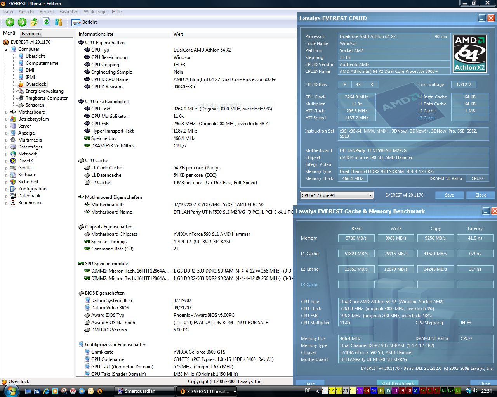Expand the Software tree node
The image size is (497, 397).
(6, 175)
